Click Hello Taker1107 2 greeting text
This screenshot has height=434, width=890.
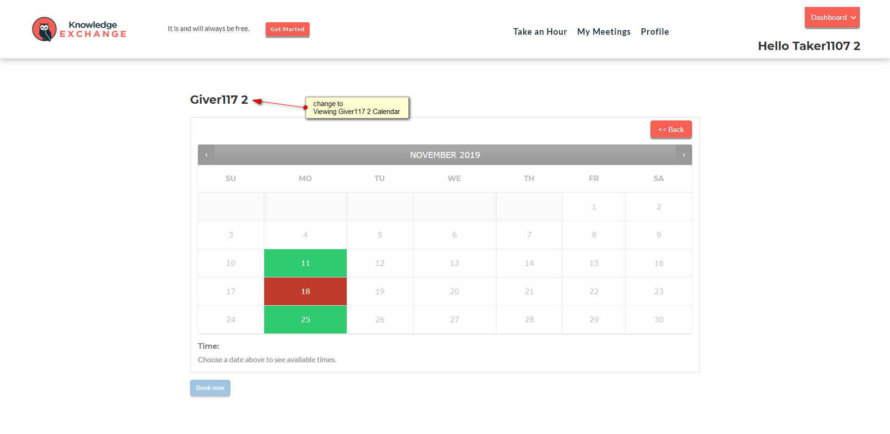tap(809, 46)
